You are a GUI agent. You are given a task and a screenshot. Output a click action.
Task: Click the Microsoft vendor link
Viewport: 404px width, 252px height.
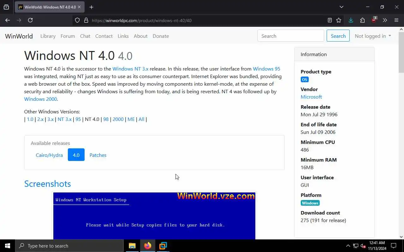tap(311, 97)
